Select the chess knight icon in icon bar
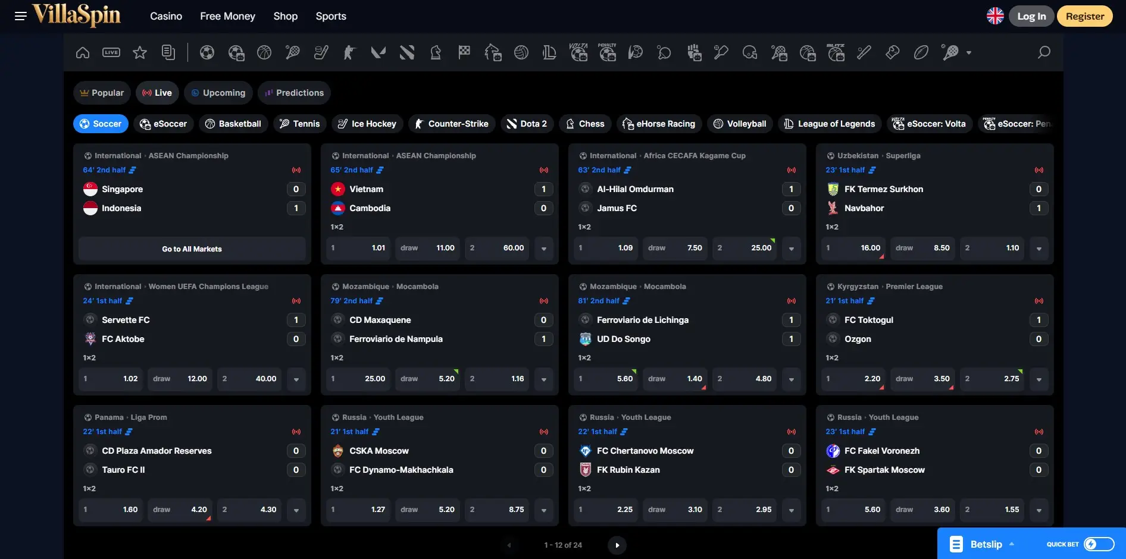This screenshot has width=1126, height=559. click(x=436, y=52)
